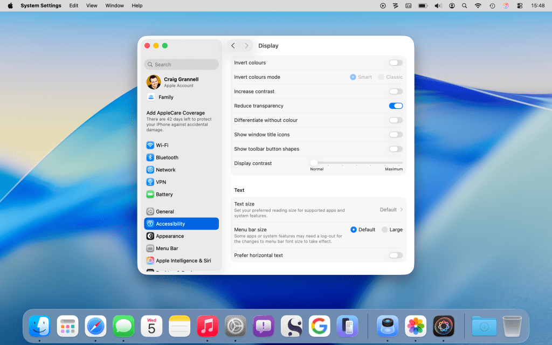The height and width of the screenshot is (345, 552).
Task: Click the volume icon in menu bar
Action: coord(438,5)
